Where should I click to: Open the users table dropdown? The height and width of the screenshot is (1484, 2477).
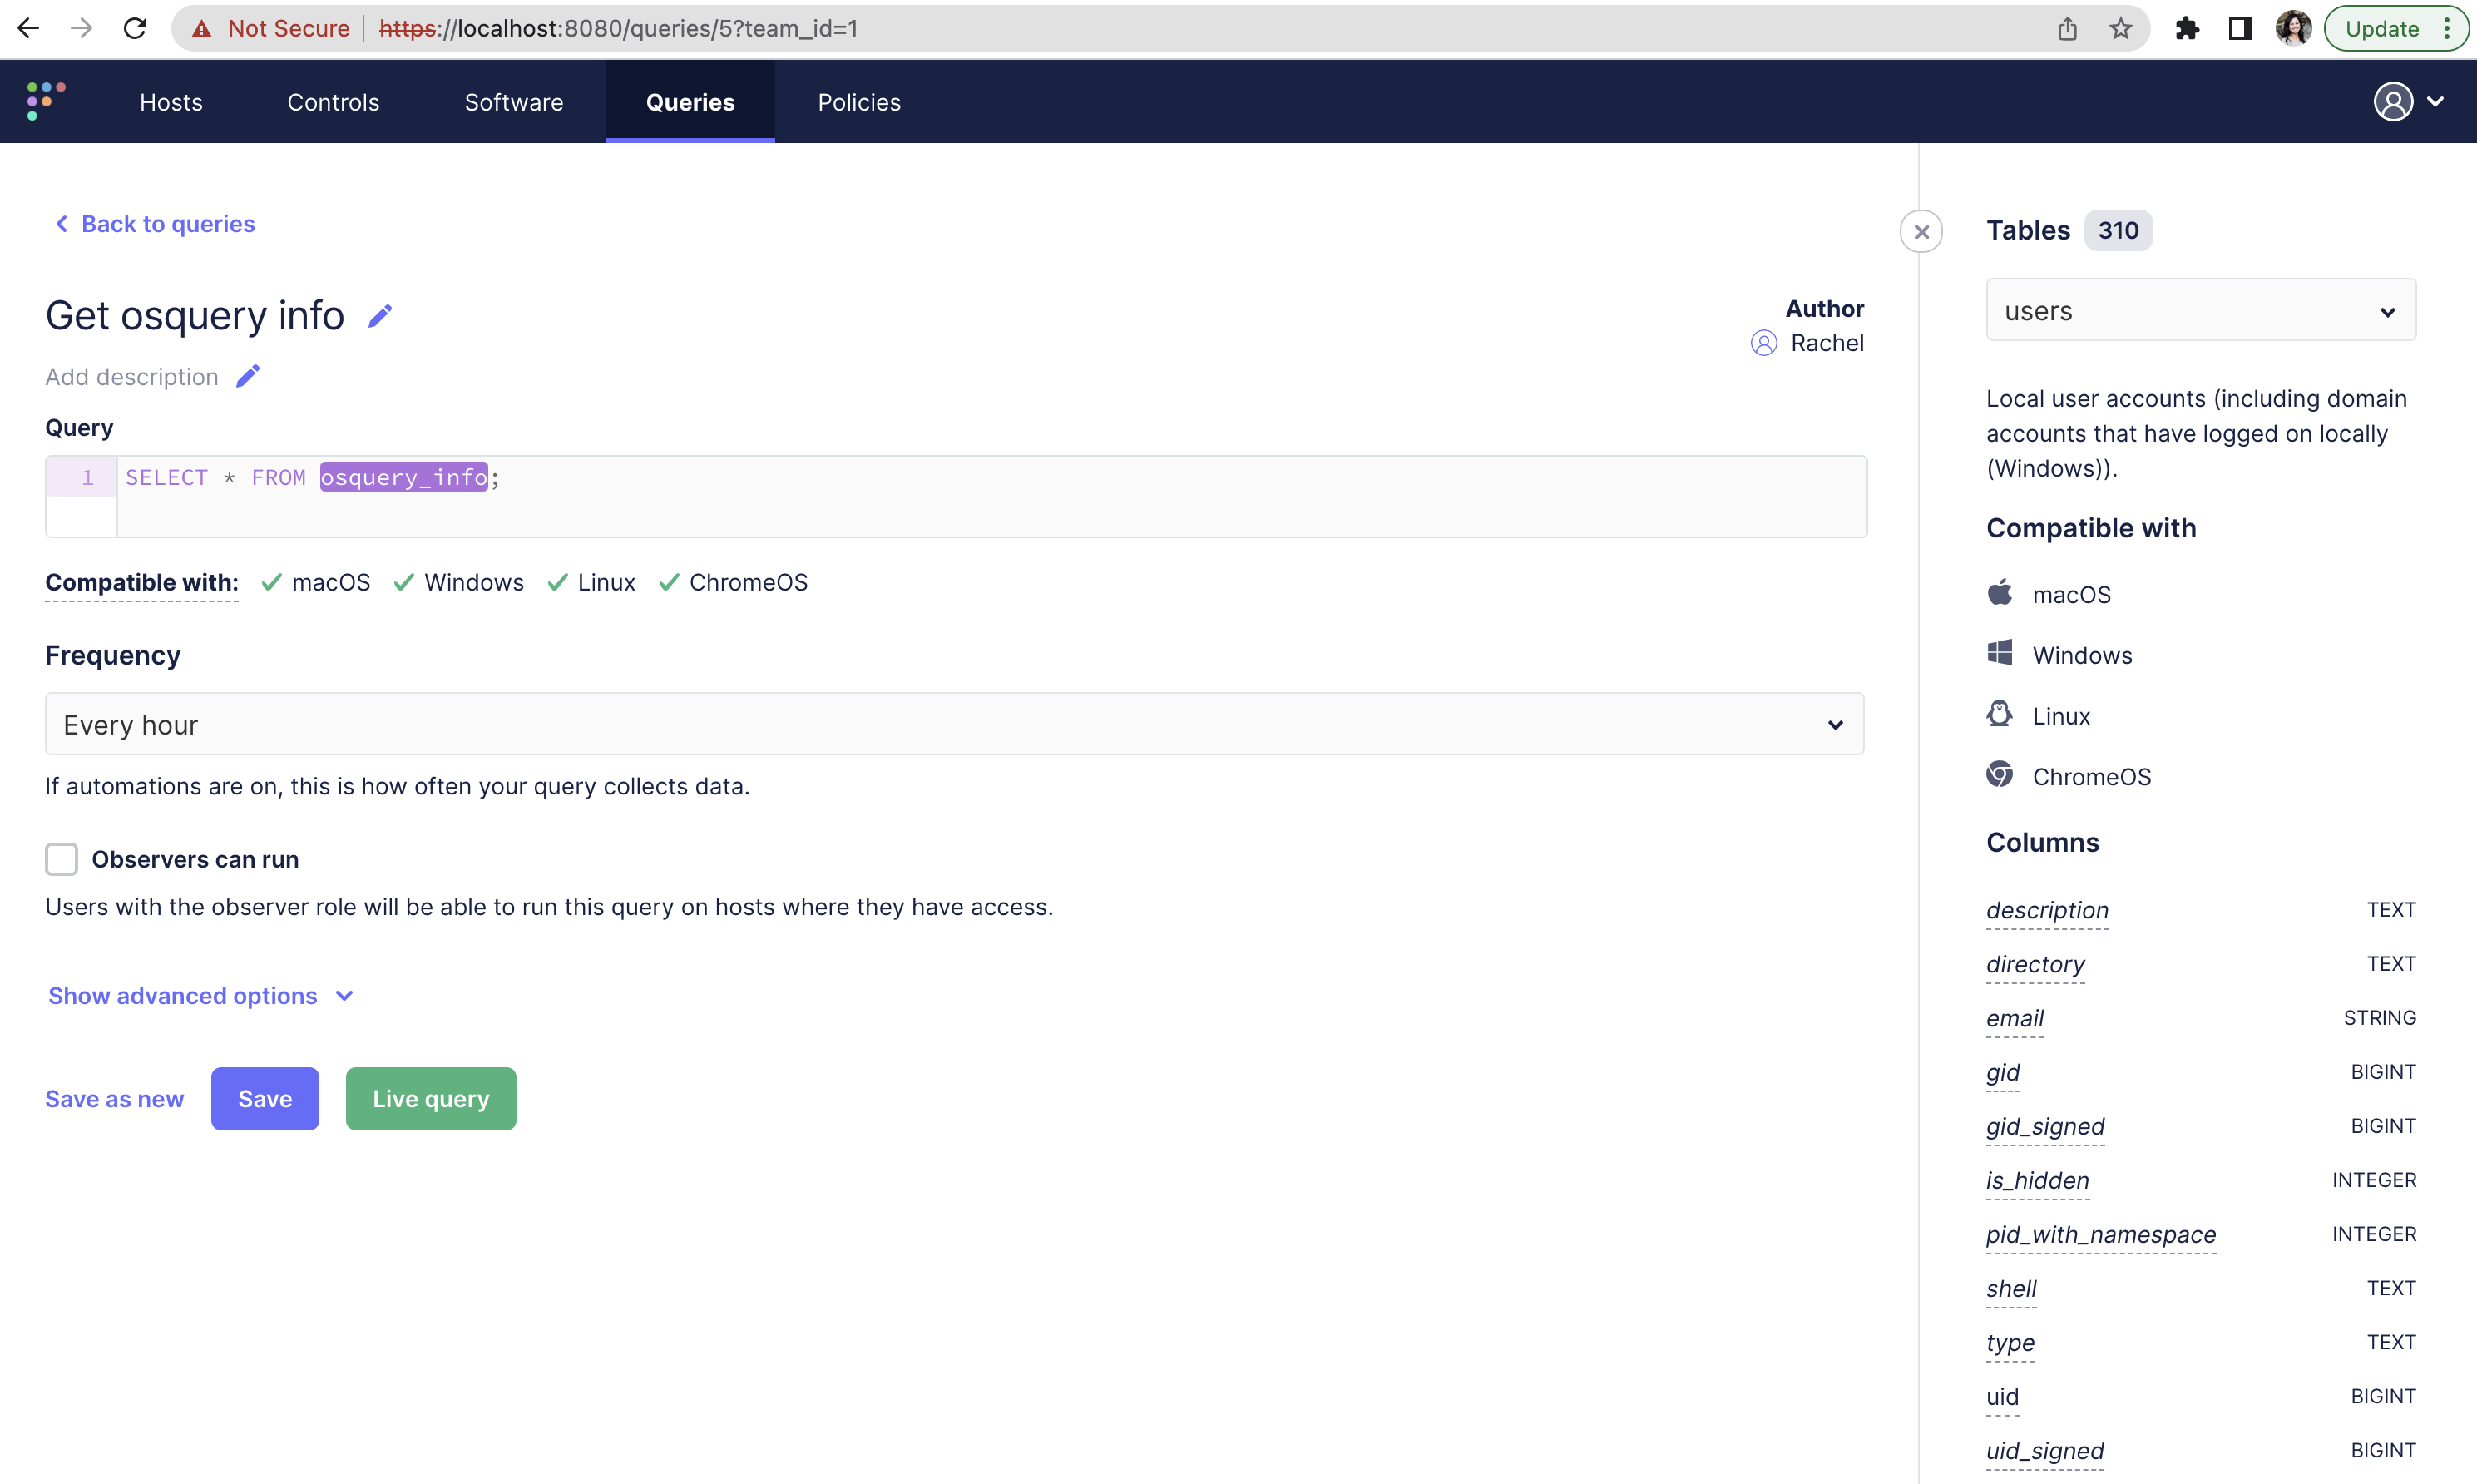pos(2200,310)
